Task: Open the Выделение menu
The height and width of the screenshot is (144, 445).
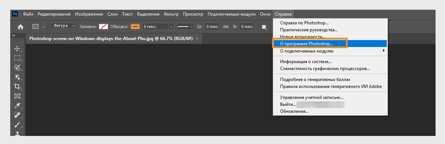Action: tap(148, 14)
